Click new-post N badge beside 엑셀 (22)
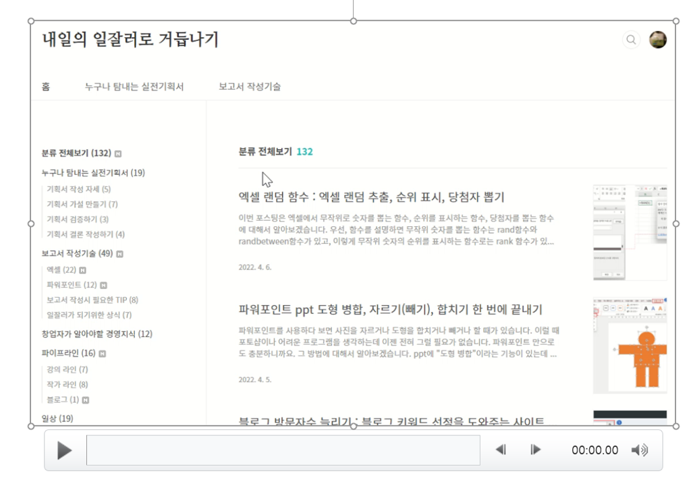Screen dimensions: 691x486 pos(82,270)
